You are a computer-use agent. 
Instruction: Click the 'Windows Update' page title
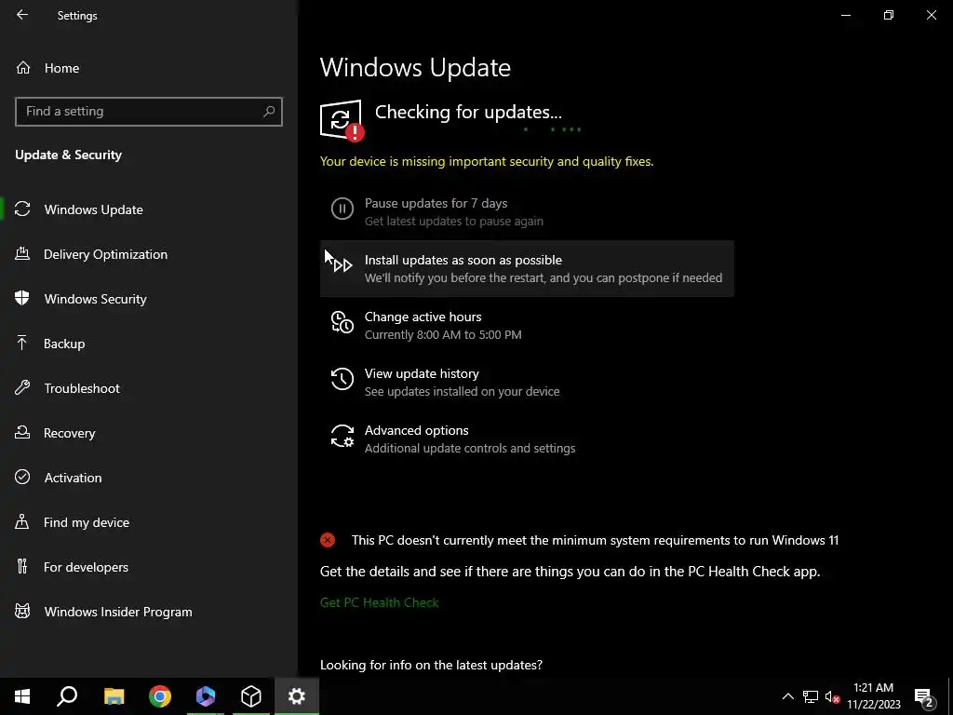pos(415,67)
